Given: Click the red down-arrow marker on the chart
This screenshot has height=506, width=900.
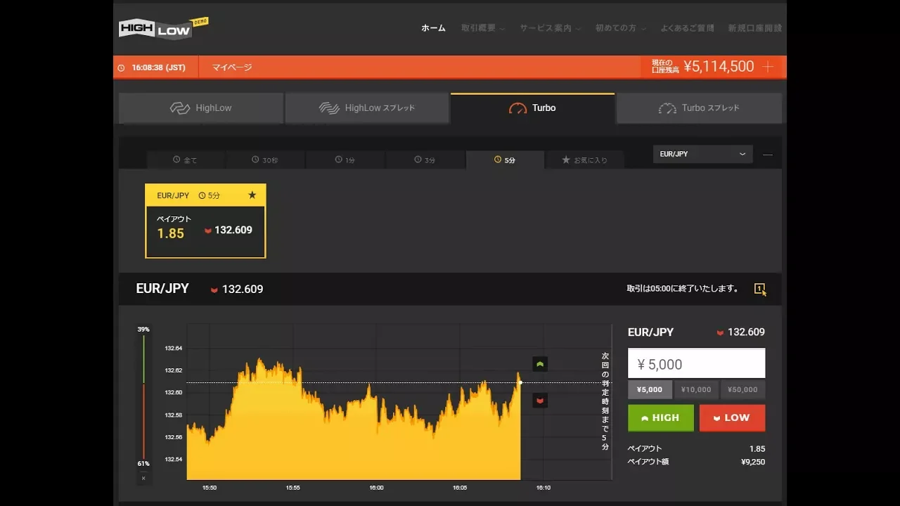Looking at the screenshot, I should [540, 401].
